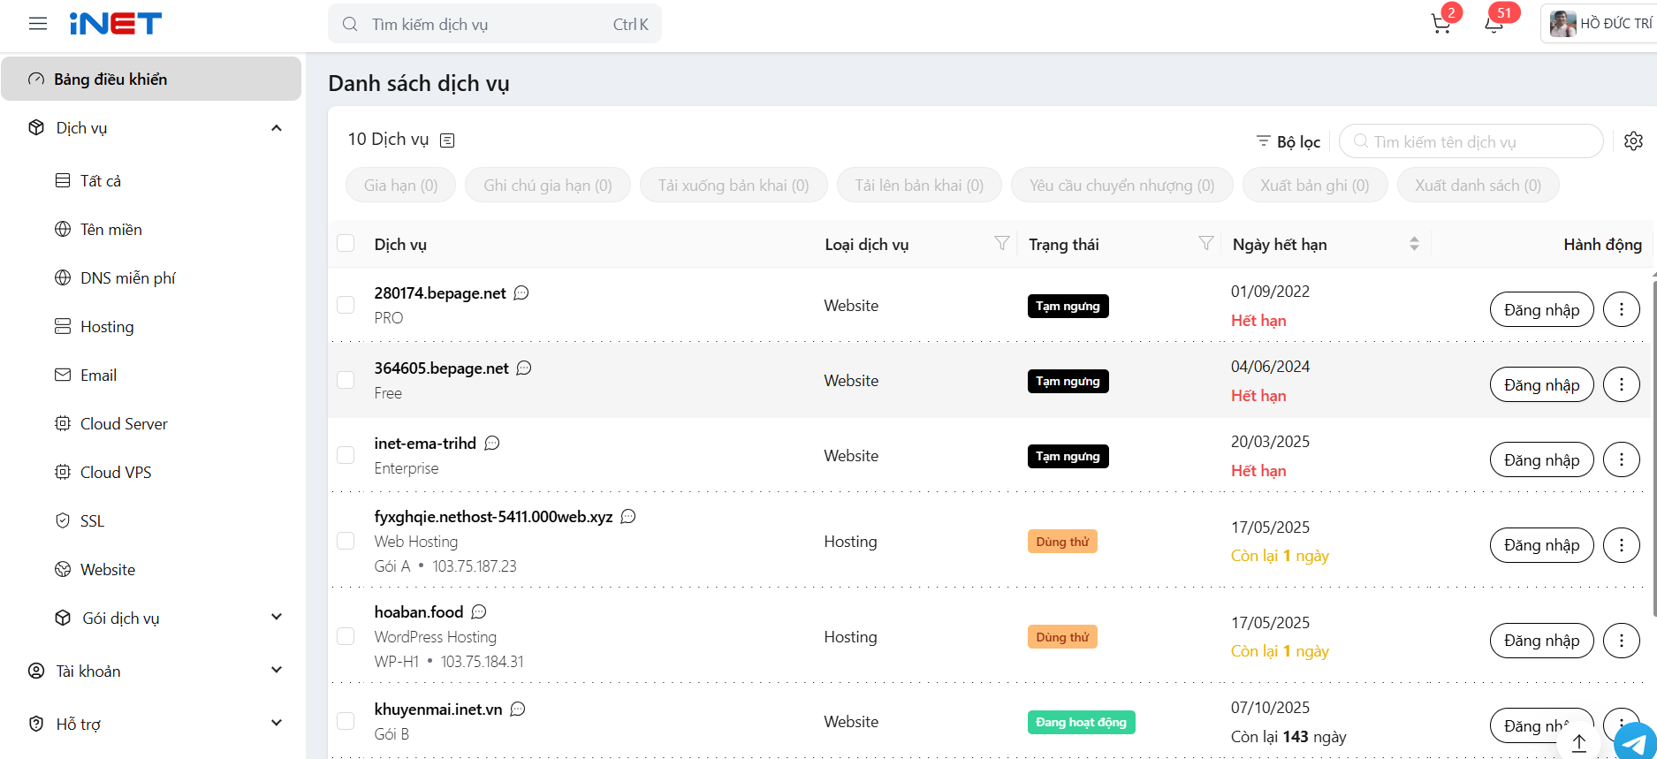This screenshot has height=759, width=1657.
Task: Click Xuất danh sách (0) button
Action: [1478, 185]
